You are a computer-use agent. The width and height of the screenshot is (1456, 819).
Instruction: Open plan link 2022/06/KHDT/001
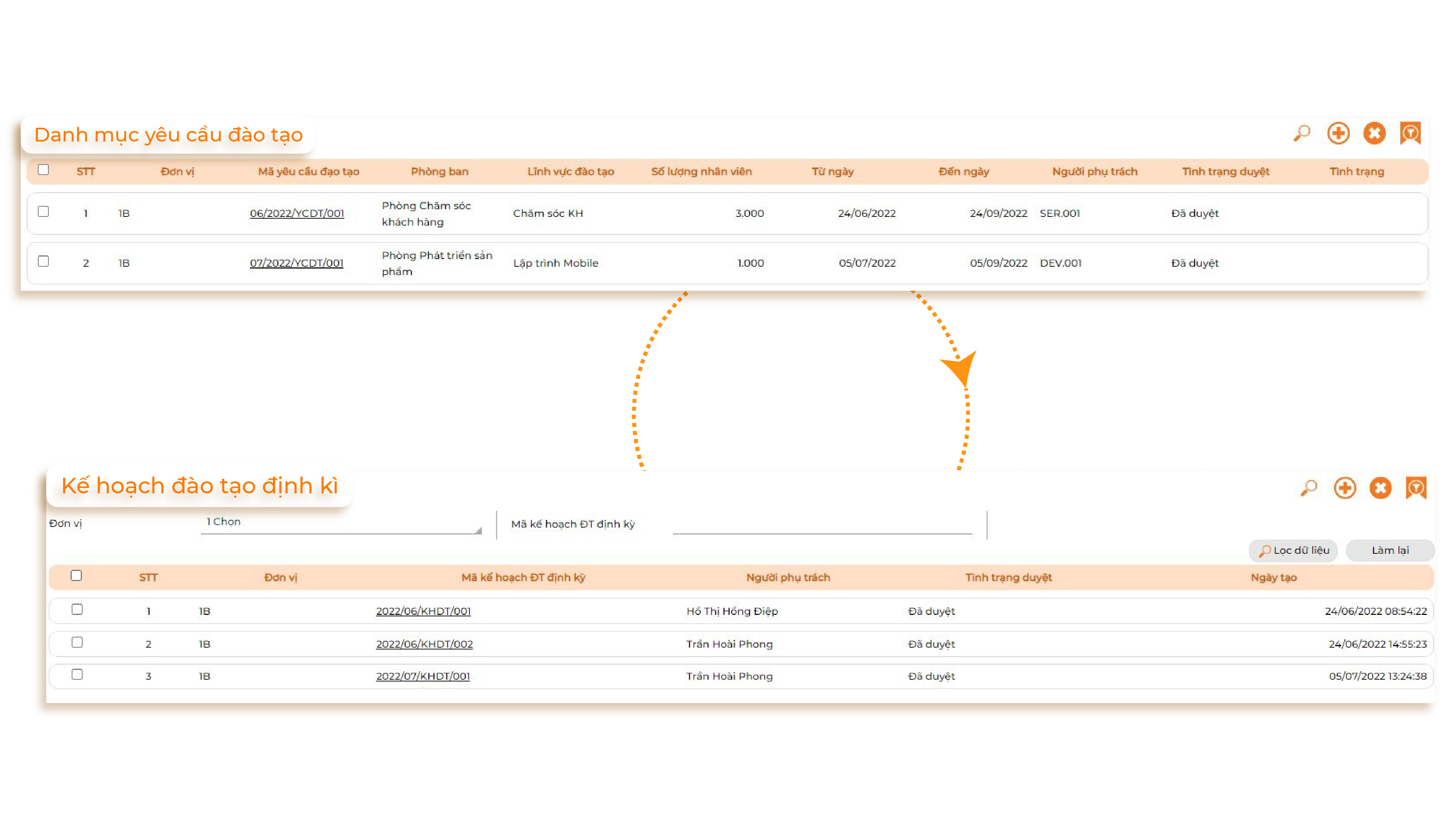423,611
